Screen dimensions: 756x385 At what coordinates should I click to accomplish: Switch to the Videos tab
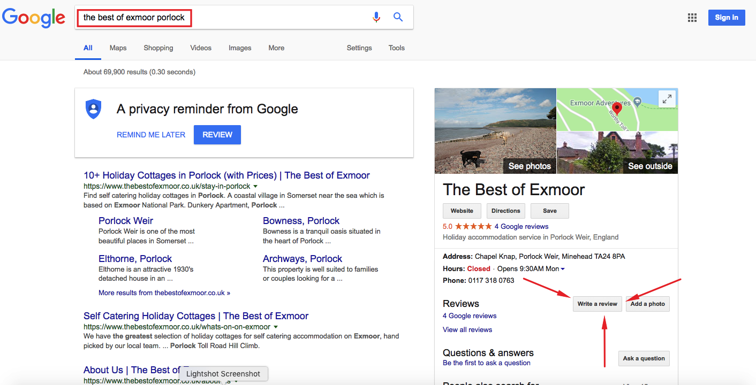click(x=201, y=48)
